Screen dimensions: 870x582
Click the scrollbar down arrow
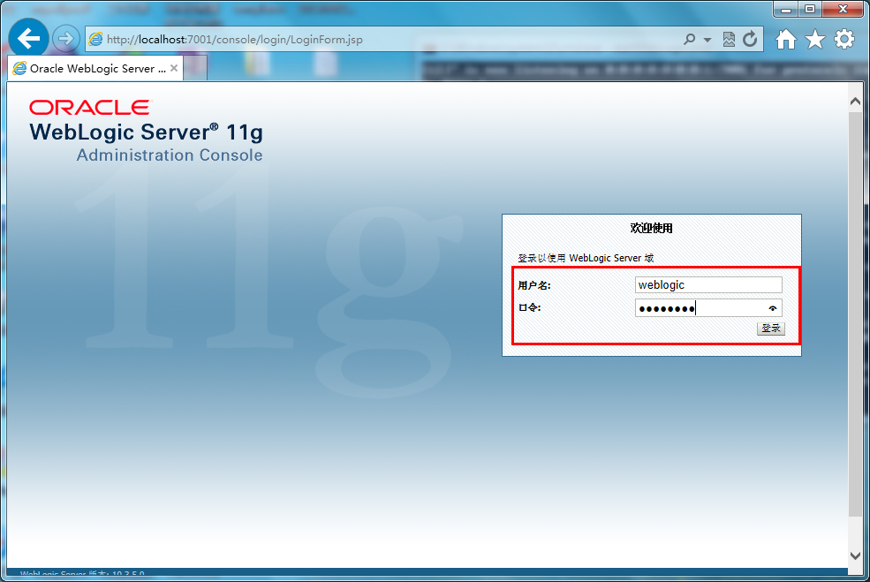coord(855,556)
